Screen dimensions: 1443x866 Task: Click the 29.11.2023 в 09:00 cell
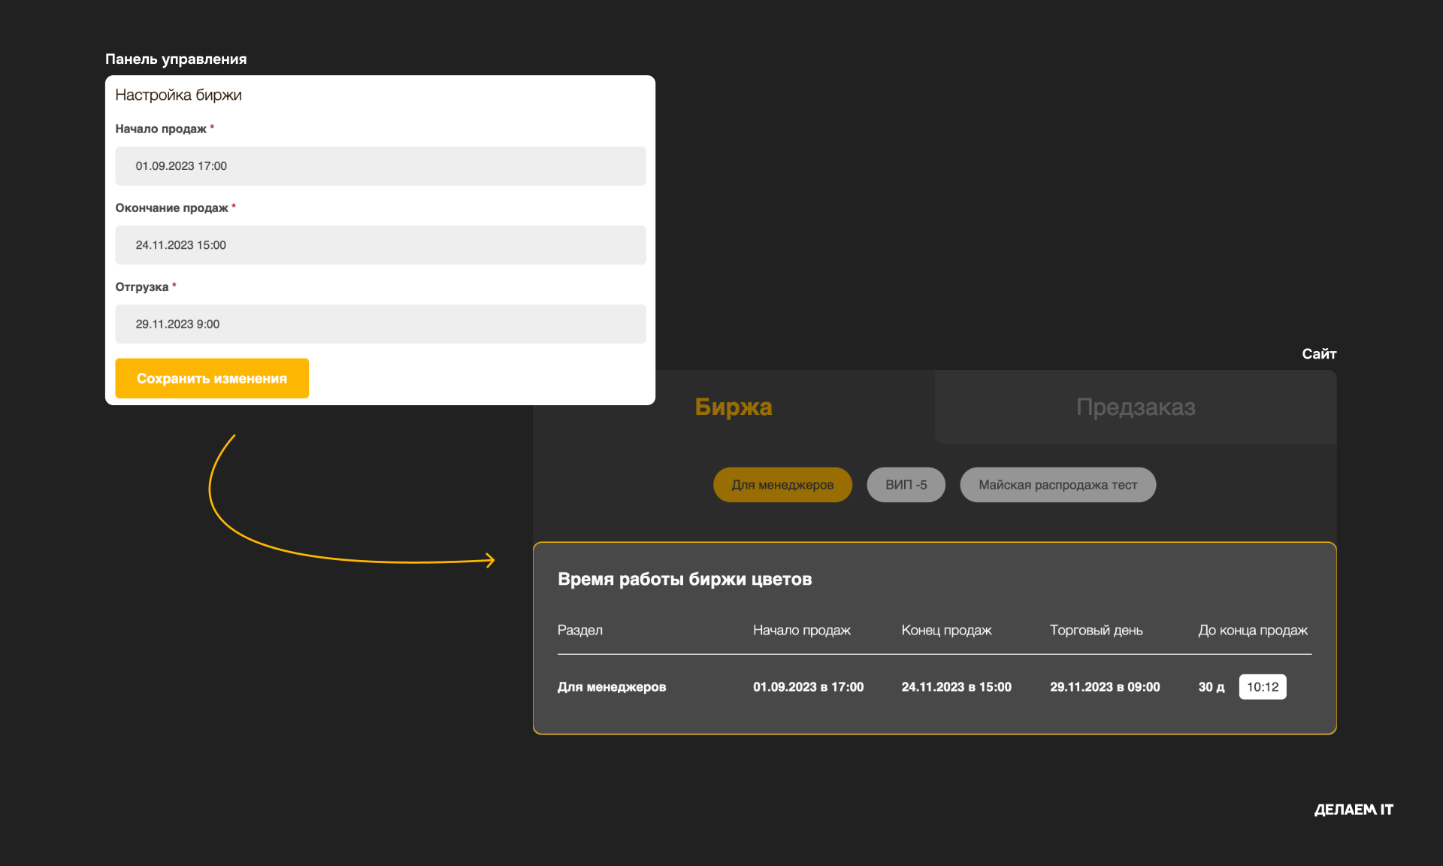coord(1105,687)
